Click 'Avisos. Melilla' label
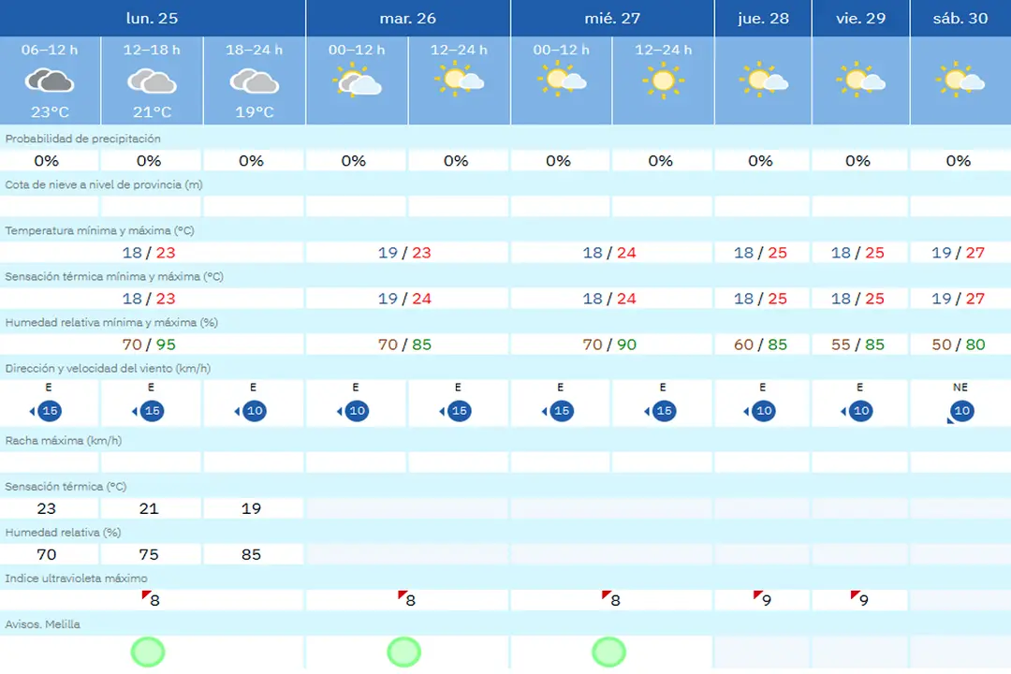1011x674 pixels. coord(42,623)
